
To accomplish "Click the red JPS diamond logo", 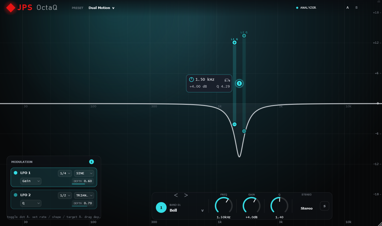I will pyautogui.click(x=11, y=8).
